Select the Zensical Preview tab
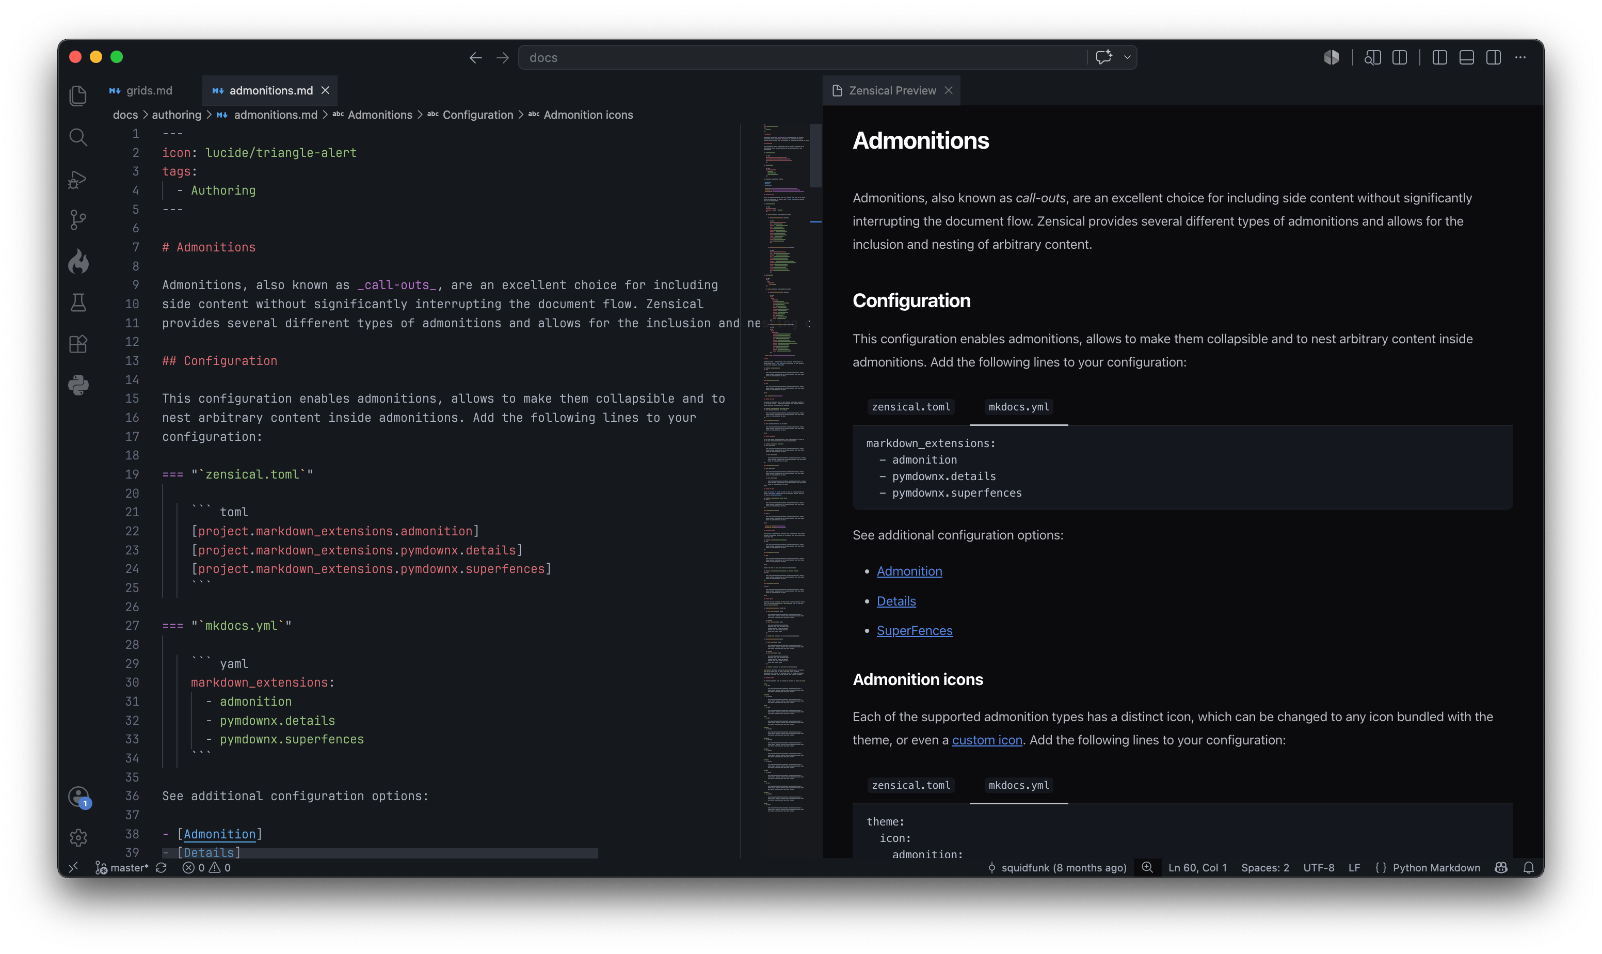This screenshot has height=954, width=1602. click(x=891, y=91)
